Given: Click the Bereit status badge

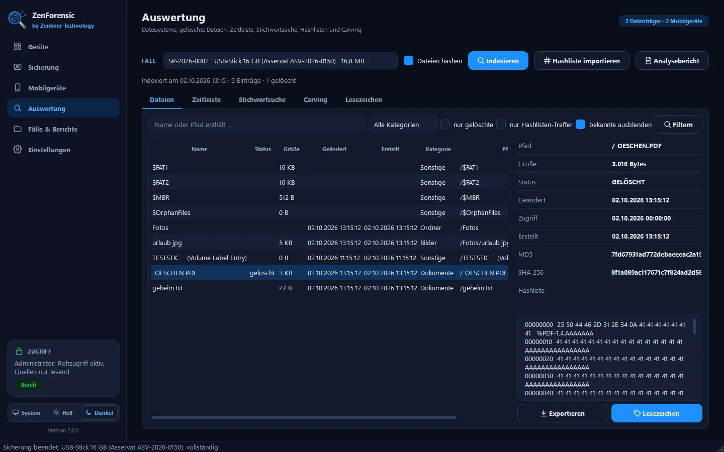Looking at the screenshot, I should [x=29, y=385].
